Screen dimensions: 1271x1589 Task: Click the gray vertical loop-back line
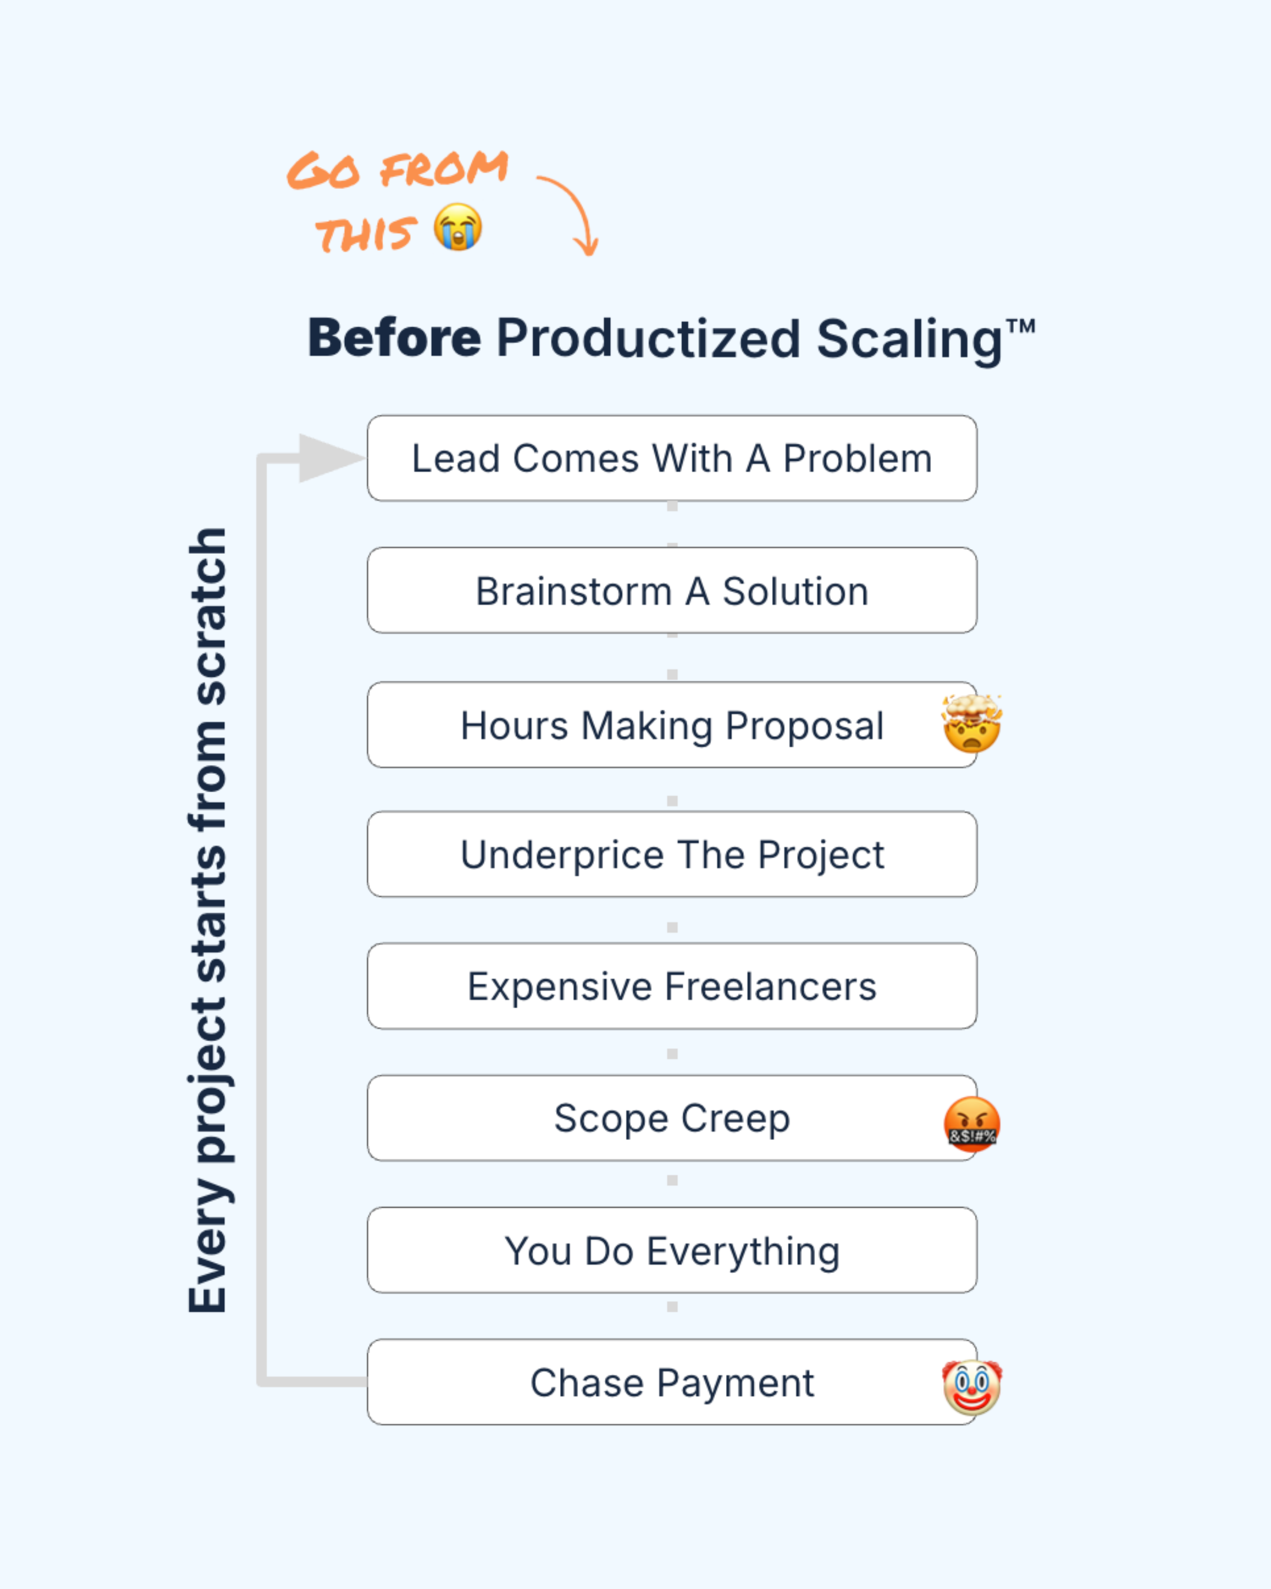[x=262, y=920]
